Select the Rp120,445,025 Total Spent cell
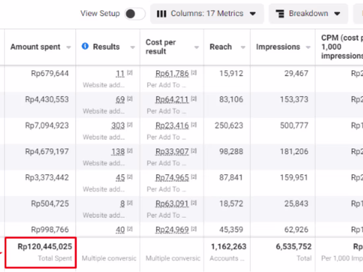 point(41,252)
